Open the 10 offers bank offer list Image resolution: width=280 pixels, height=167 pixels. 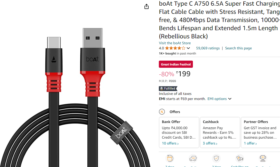170,143
